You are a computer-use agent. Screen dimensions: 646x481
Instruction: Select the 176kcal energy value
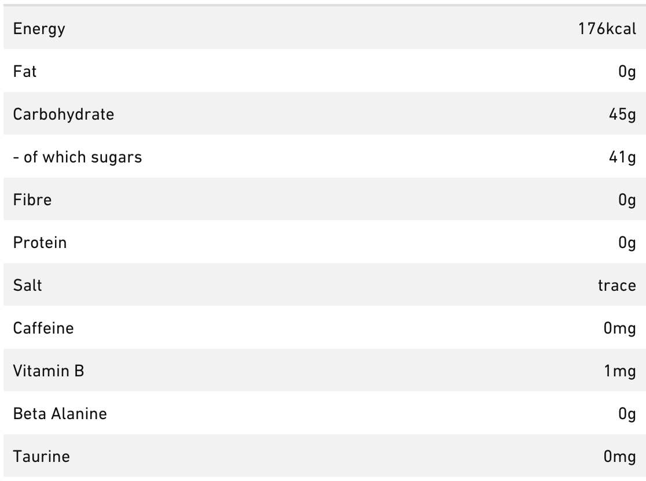607,29
